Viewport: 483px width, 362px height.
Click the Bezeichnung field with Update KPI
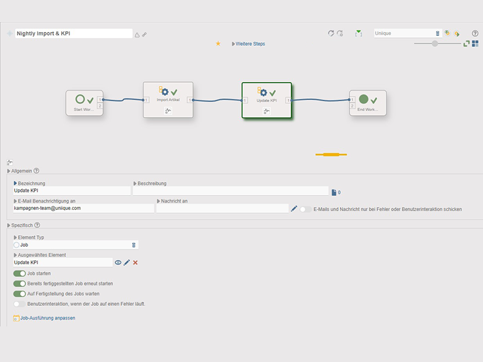point(72,191)
